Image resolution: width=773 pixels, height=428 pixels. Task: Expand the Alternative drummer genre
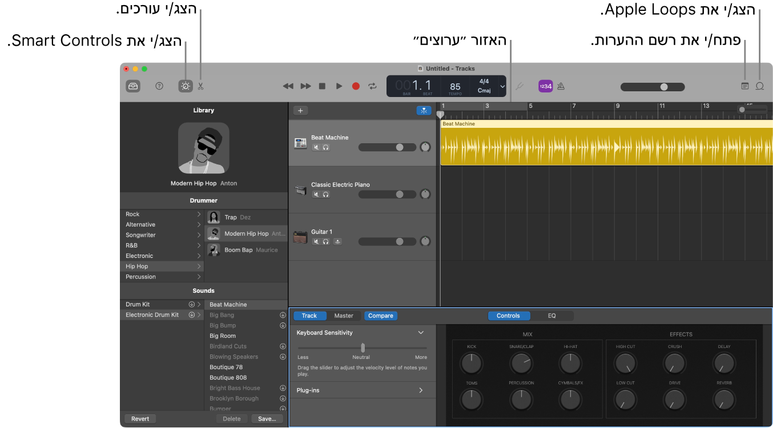pos(199,224)
